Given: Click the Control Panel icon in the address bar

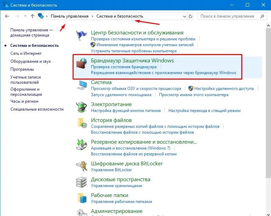Looking at the screenshot, I should point(41,16).
